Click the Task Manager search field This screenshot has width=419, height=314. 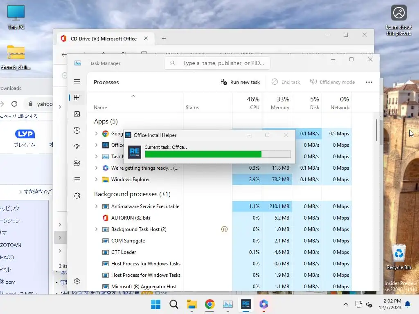pyautogui.click(x=217, y=63)
